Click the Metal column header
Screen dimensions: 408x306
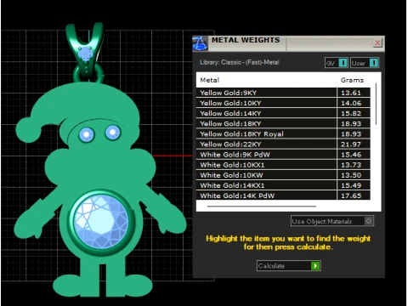210,80
